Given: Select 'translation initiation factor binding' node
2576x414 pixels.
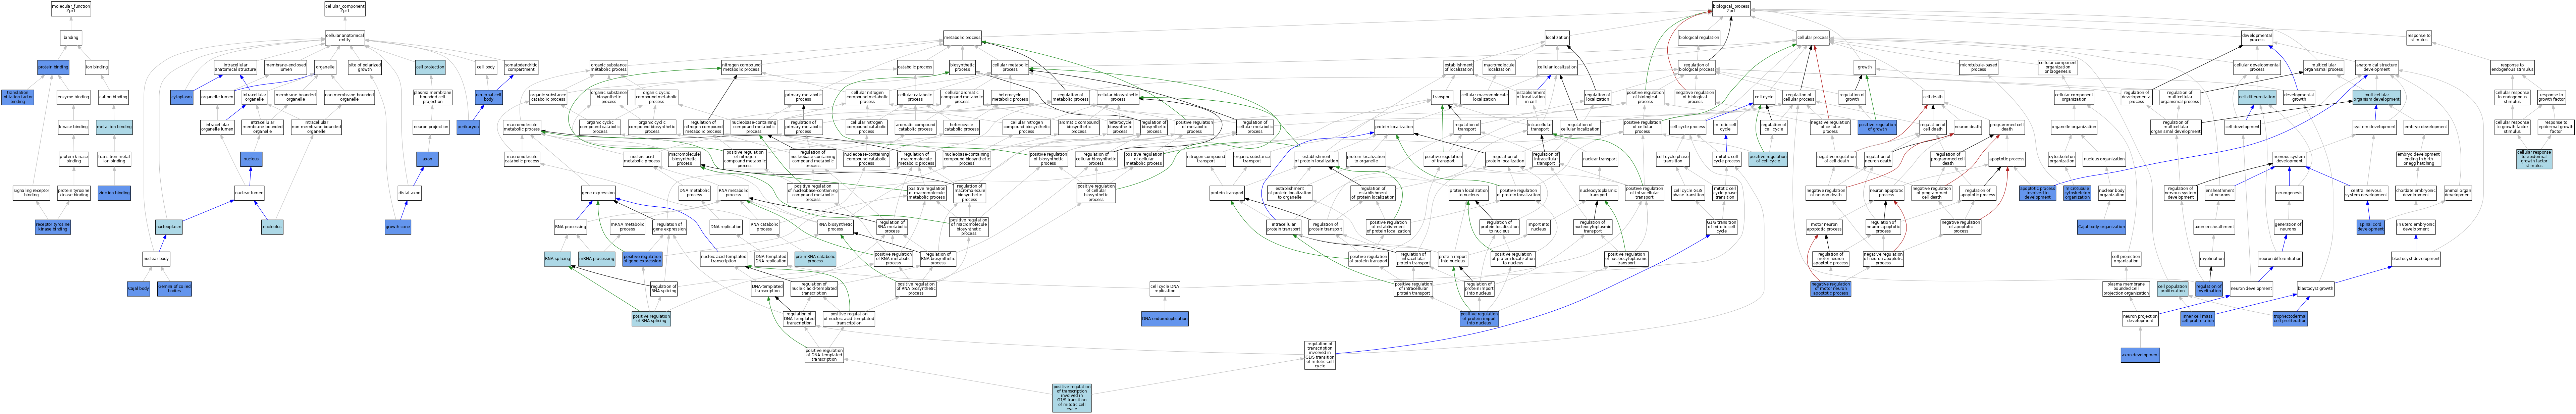Looking at the screenshot, I should click(x=18, y=97).
